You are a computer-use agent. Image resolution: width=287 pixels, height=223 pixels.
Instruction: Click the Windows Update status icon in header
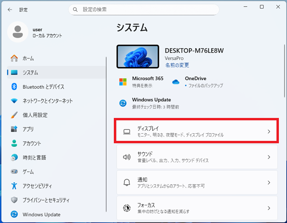click(x=123, y=103)
